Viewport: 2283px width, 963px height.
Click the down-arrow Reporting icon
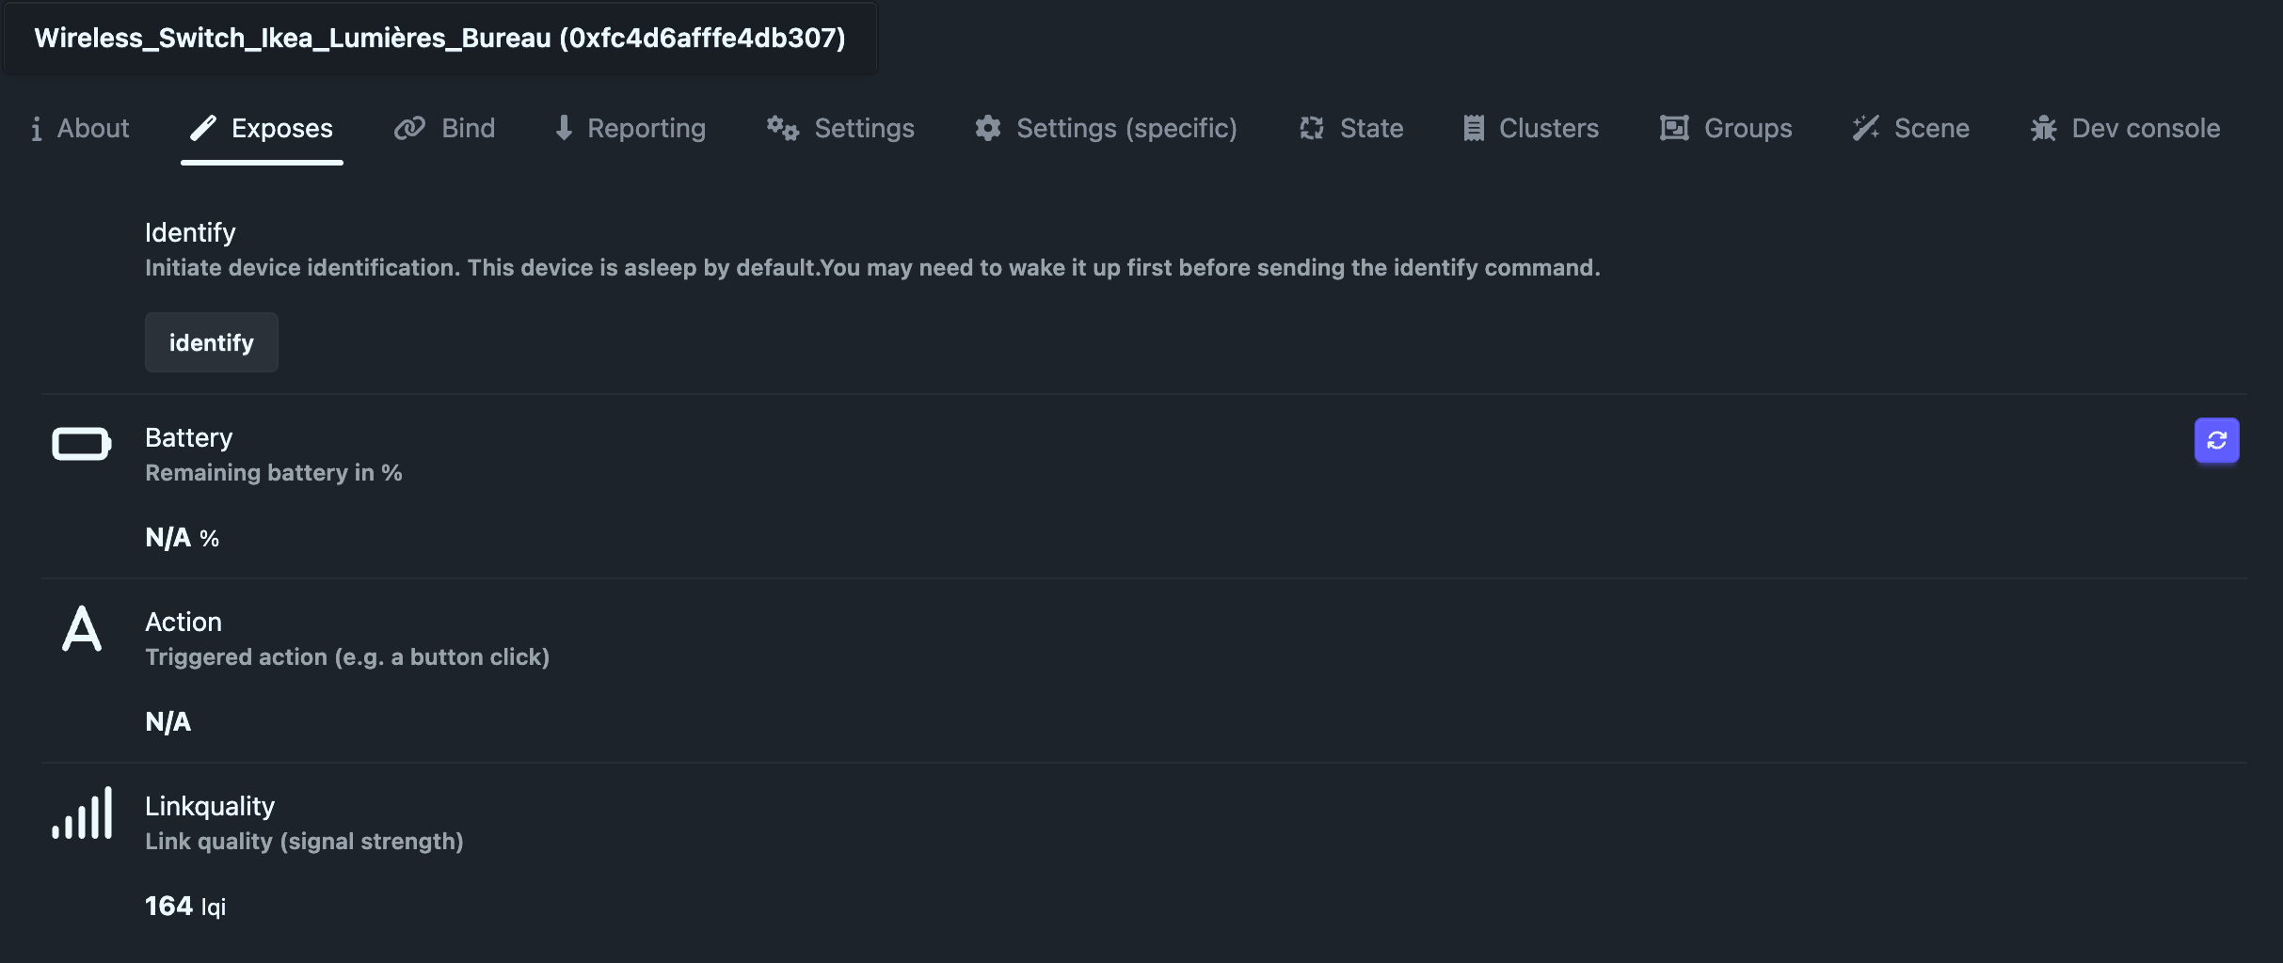coord(564,128)
